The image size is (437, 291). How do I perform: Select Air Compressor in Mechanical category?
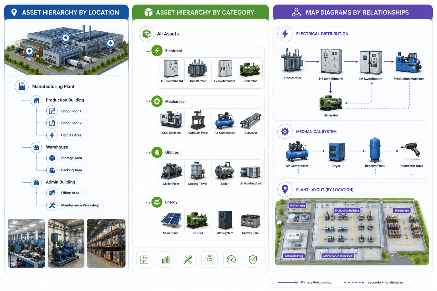[x=225, y=122]
